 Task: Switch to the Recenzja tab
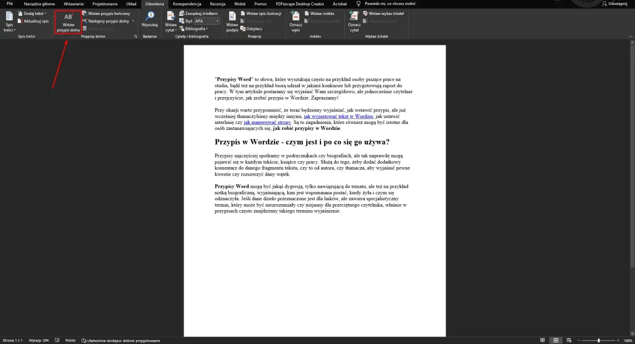(217, 3)
